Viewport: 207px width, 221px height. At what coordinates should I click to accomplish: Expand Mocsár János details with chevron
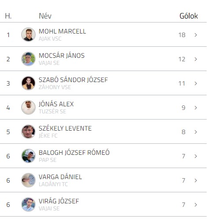coord(196,59)
